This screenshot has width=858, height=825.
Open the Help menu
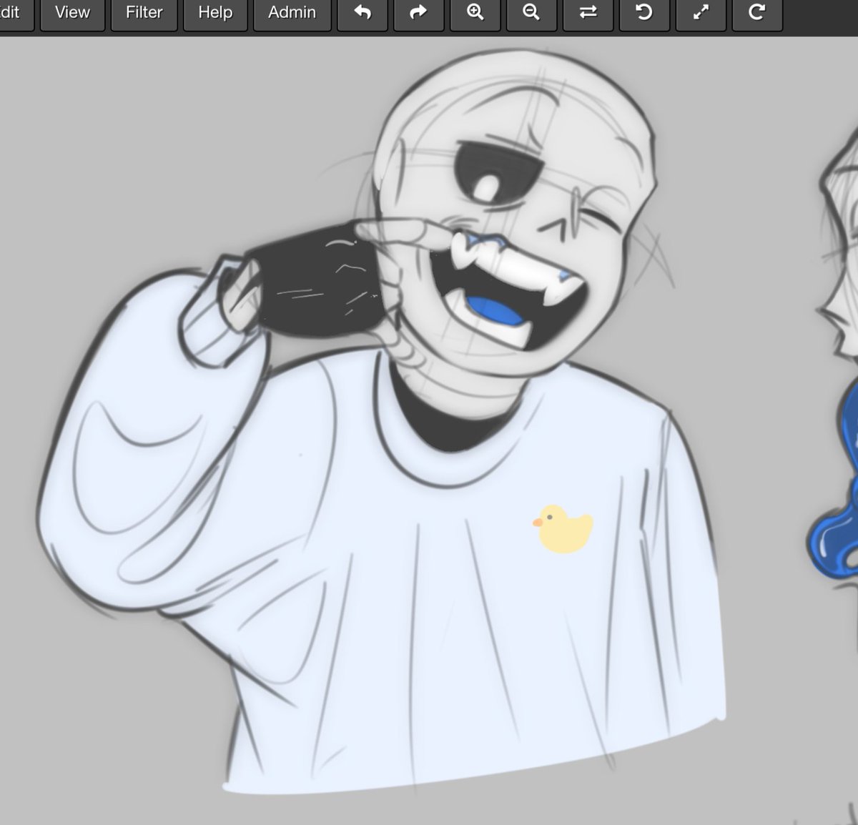click(x=215, y=14)
